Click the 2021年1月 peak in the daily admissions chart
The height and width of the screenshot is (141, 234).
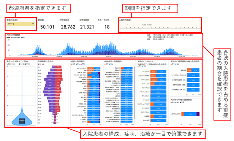tap(111, 49)
